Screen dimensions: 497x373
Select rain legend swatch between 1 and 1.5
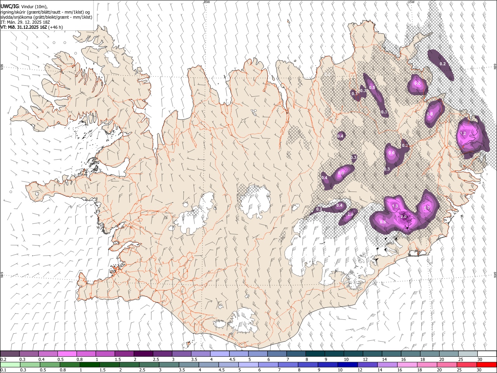(90, 364)
